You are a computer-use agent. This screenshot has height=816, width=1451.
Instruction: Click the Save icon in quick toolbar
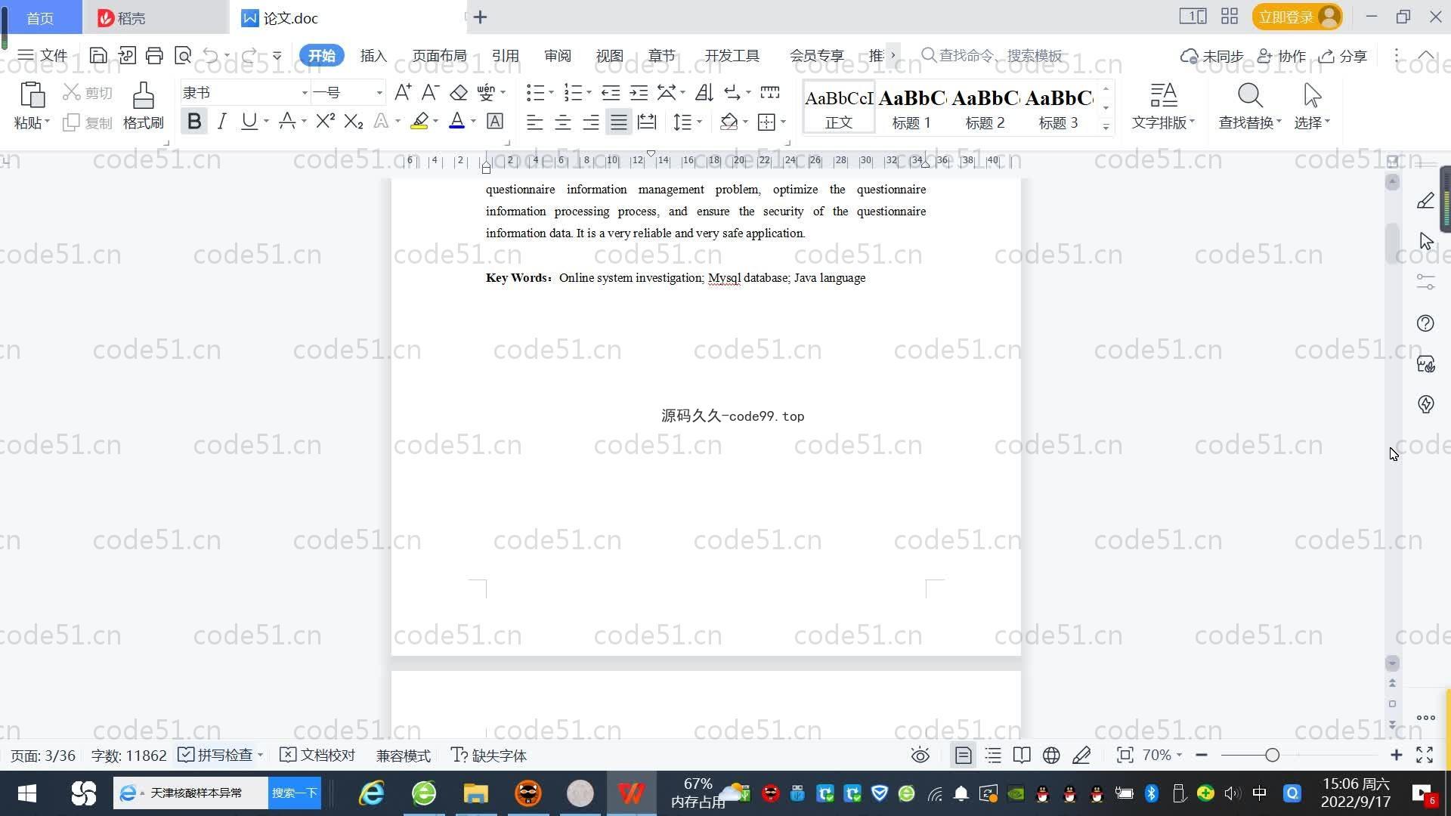pyautogui.click(x=97, y=55)
